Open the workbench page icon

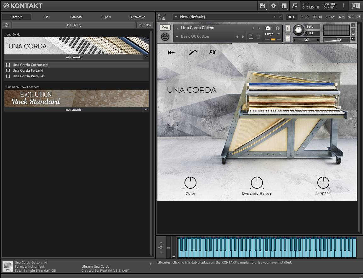(193, 53)
